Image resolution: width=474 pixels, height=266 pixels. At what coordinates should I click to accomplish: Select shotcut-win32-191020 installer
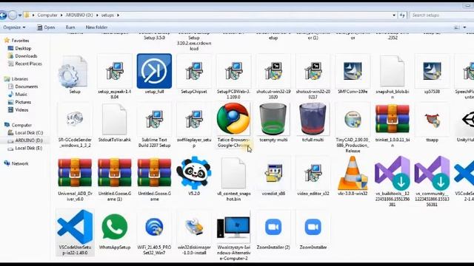[273, 72]
